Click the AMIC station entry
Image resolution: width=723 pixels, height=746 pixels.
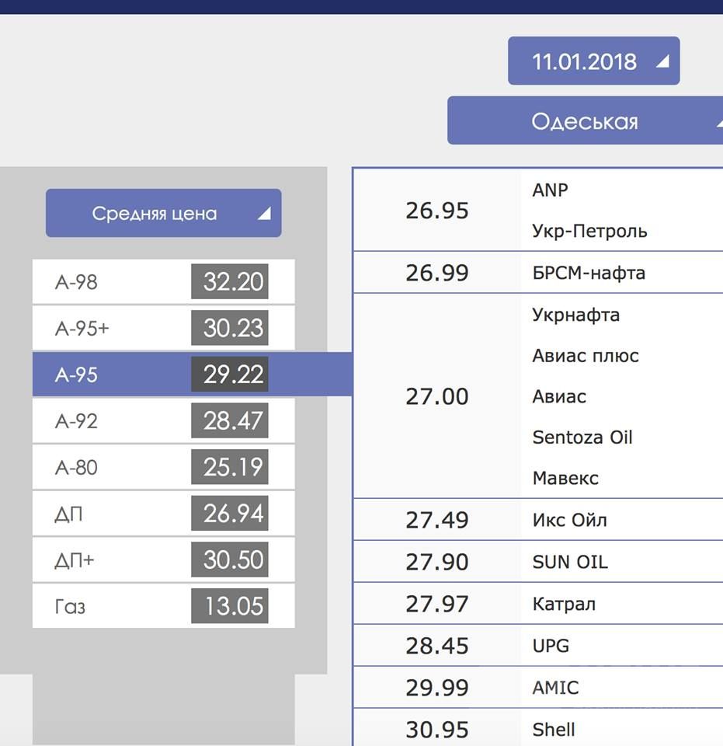[x=555, y=688]
